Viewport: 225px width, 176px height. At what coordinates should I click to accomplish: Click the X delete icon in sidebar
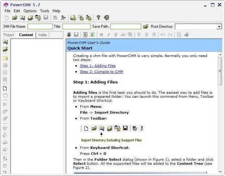tap(5, 104)
